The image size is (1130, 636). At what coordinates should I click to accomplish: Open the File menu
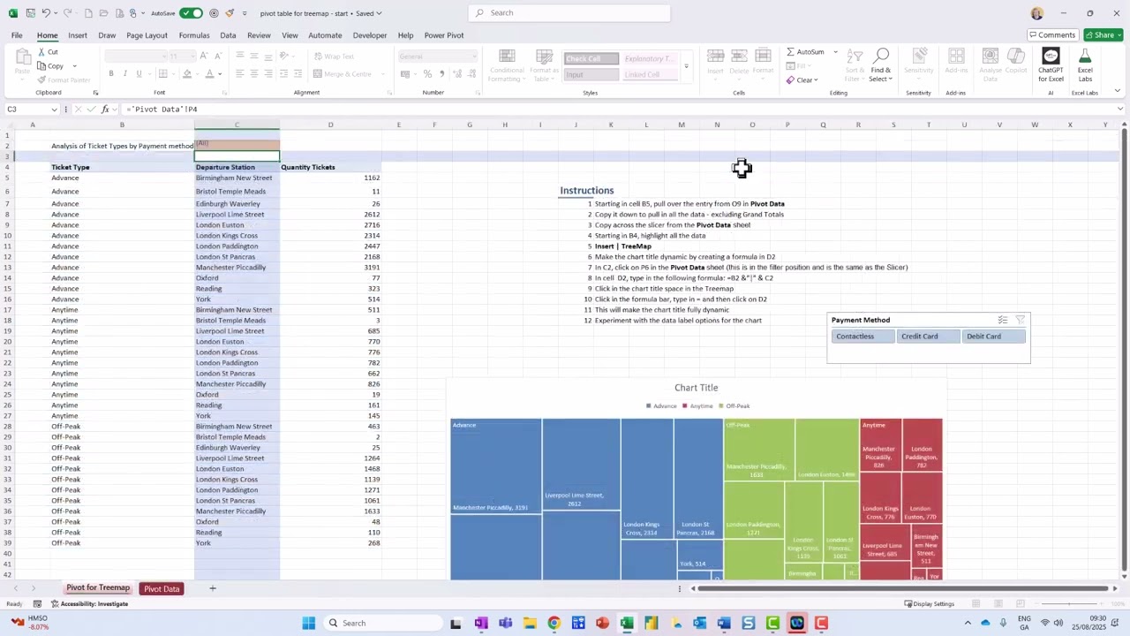click(x=17, y=35)
